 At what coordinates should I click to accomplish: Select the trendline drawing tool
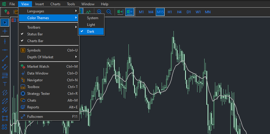5,58
